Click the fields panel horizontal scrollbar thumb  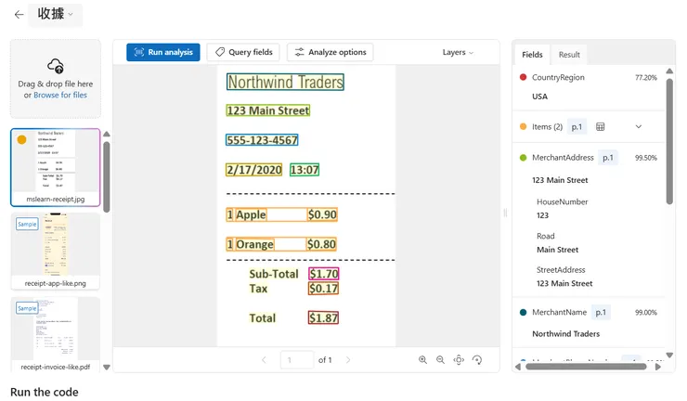tap(586, 367)
